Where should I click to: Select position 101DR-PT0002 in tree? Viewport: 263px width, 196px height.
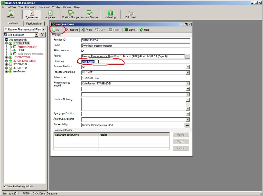point(22,57)
